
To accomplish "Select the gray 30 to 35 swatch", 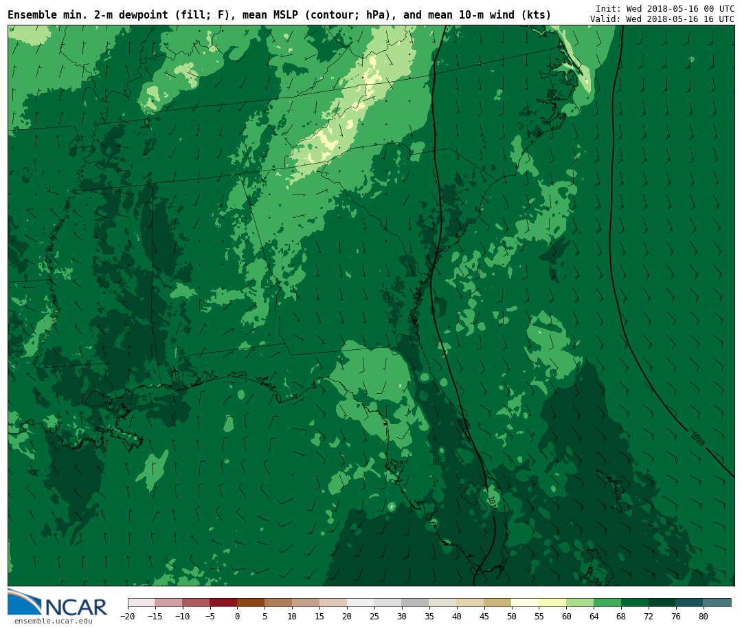I will (x=415, y=603).
